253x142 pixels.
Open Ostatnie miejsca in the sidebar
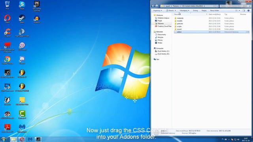coord(163,18)
